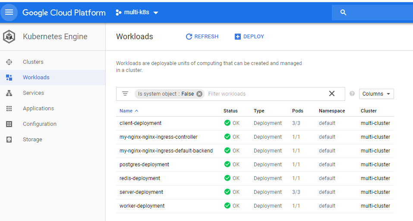Image resolution: width=413 pixels, height=221 pixels.
Task: Click the filter list icon
Action: click(x=125, y=94)
